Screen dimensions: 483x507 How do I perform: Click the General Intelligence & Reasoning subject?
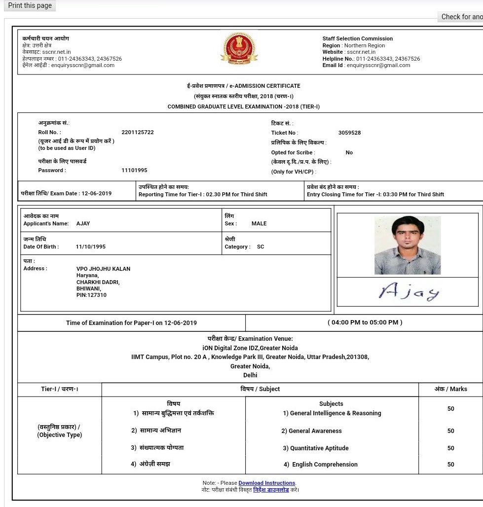pyautogui.click(x=332, y=413)
